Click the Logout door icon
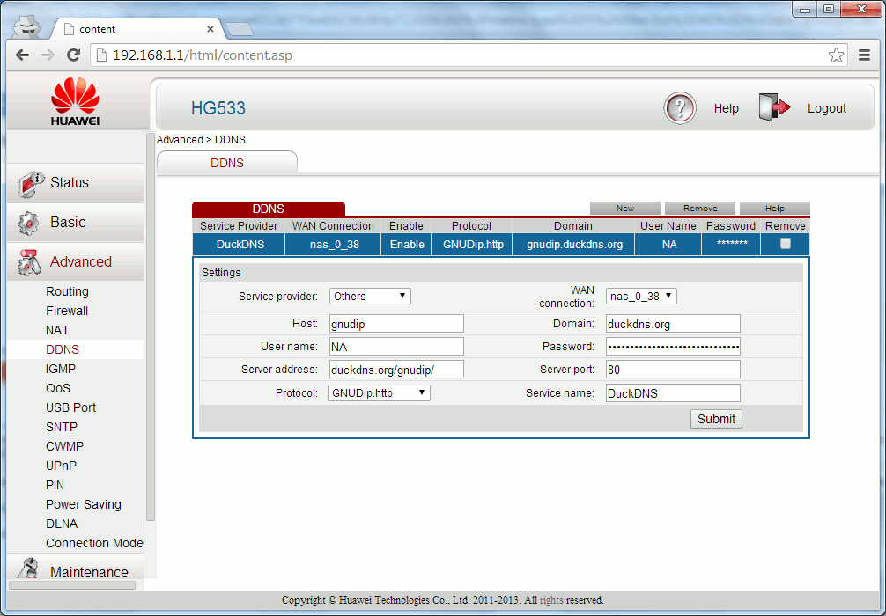Viewport: 886px width, 616px height. (774, 108)
